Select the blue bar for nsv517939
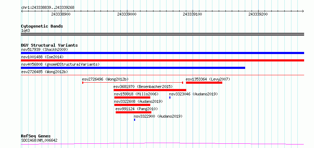Screen dimensions: 314x148 coord(162,53)
